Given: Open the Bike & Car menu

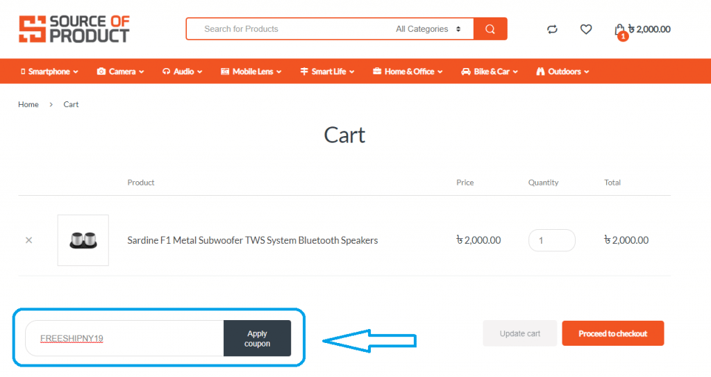Looking at the screenshot, I should click(490, 72).
